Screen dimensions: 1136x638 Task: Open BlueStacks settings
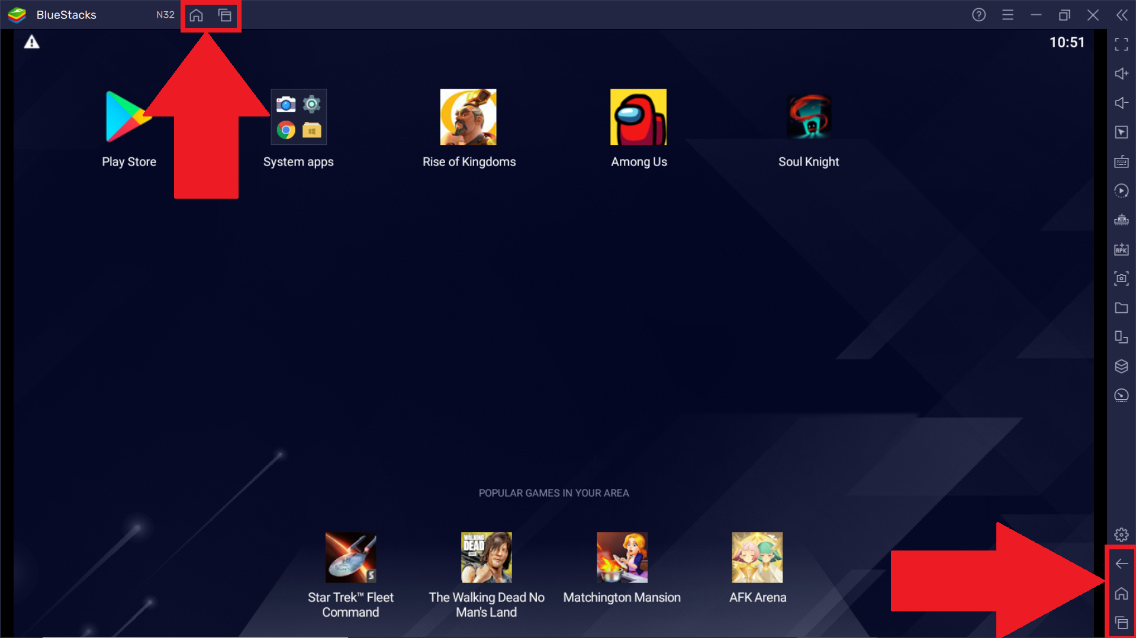pos(1121,534)
